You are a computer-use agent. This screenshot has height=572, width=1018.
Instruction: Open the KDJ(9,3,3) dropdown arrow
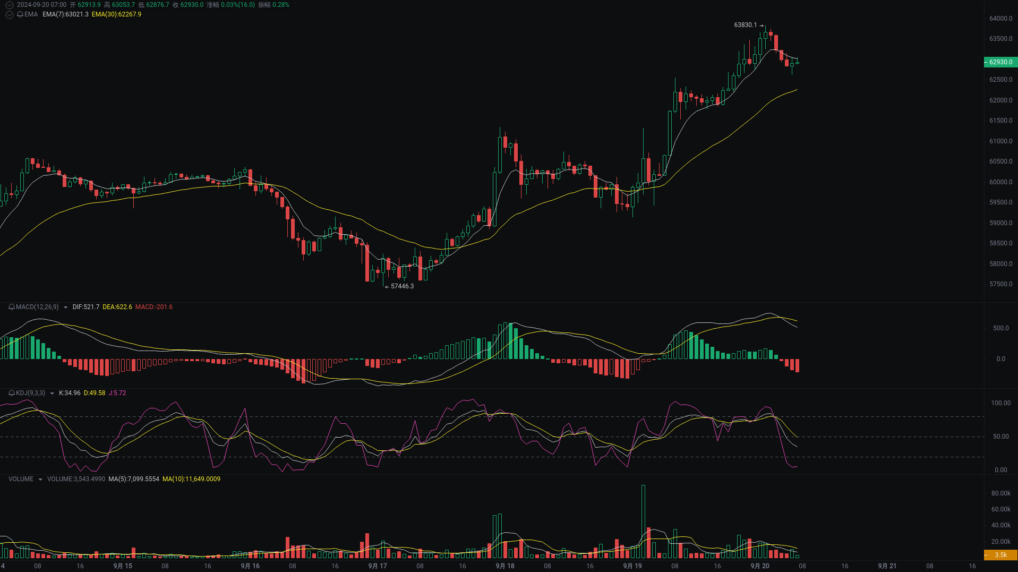click(52, 393)
